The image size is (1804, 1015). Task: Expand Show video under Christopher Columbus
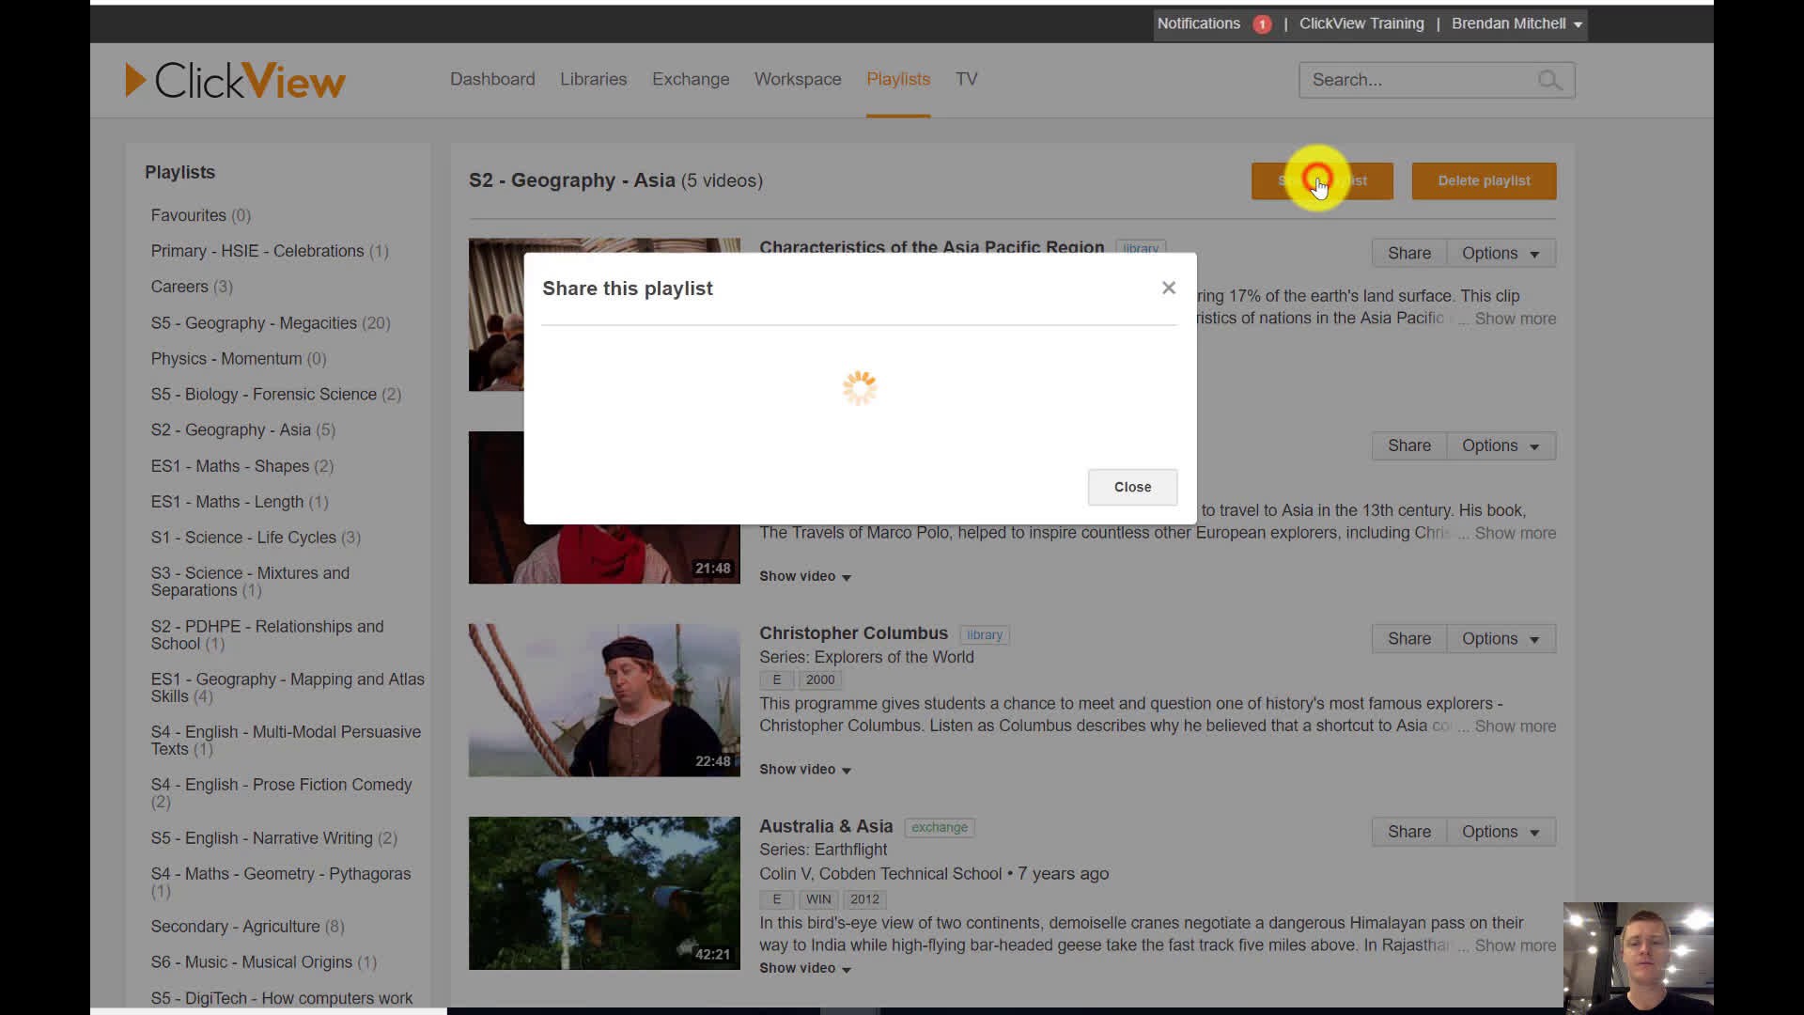pos(805,769)
